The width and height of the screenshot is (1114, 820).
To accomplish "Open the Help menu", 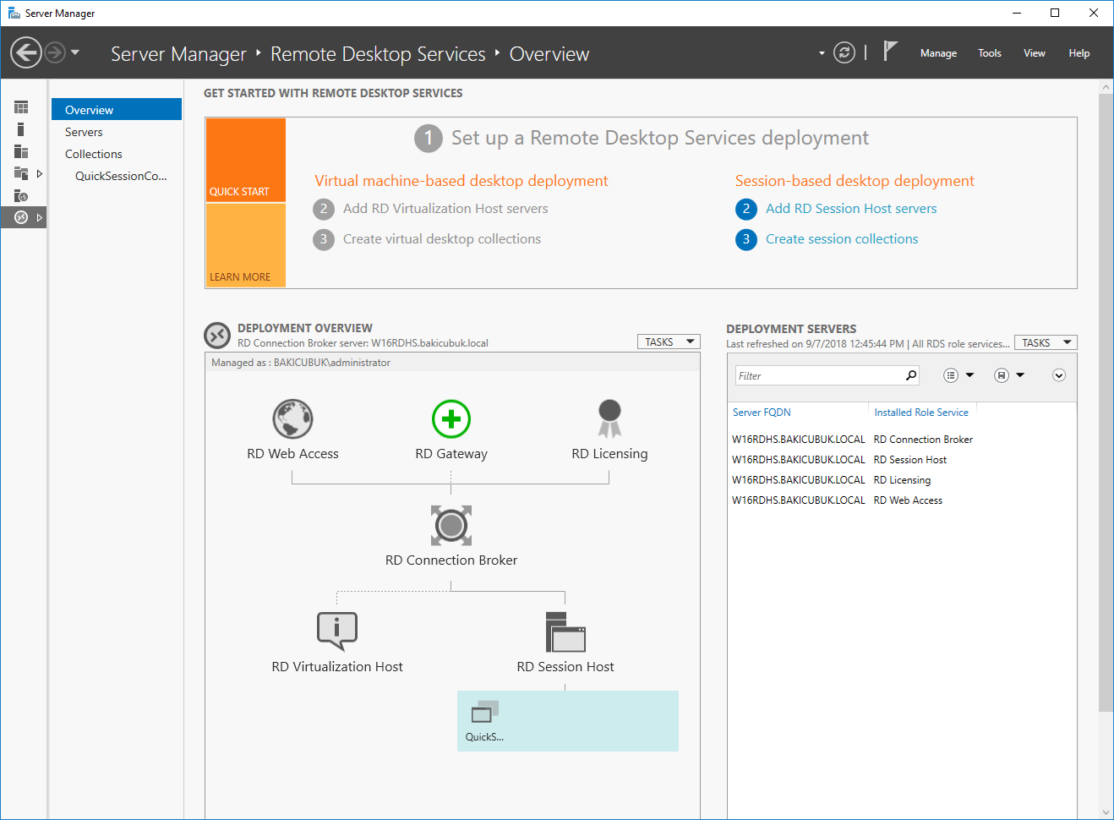I will (x=1079, y=53).
